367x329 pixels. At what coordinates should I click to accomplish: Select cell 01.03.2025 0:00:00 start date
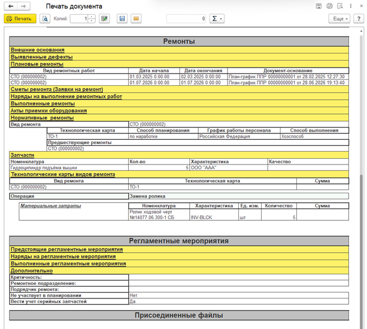(154, 77)
